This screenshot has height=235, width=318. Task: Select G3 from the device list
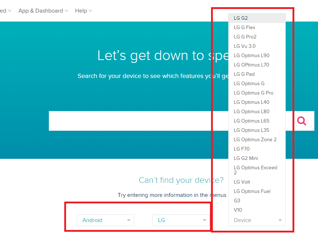(x=257, y=201)
